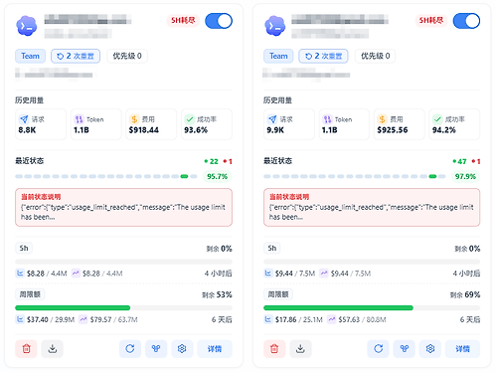Click 周限额 tag with 剩余 69%

(278, 294)
